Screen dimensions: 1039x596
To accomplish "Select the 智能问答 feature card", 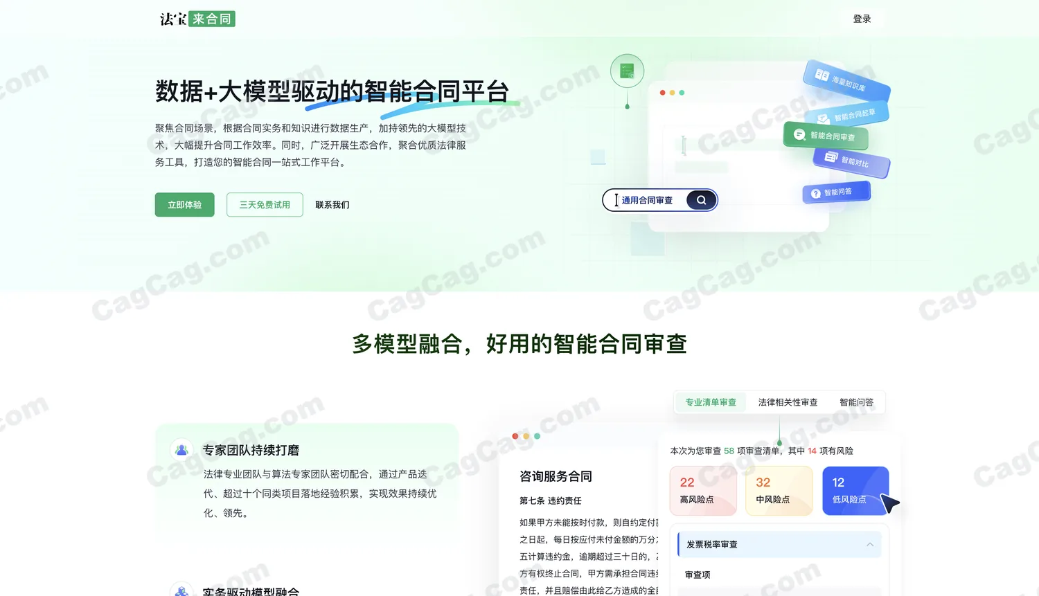I will click(836, 192).
